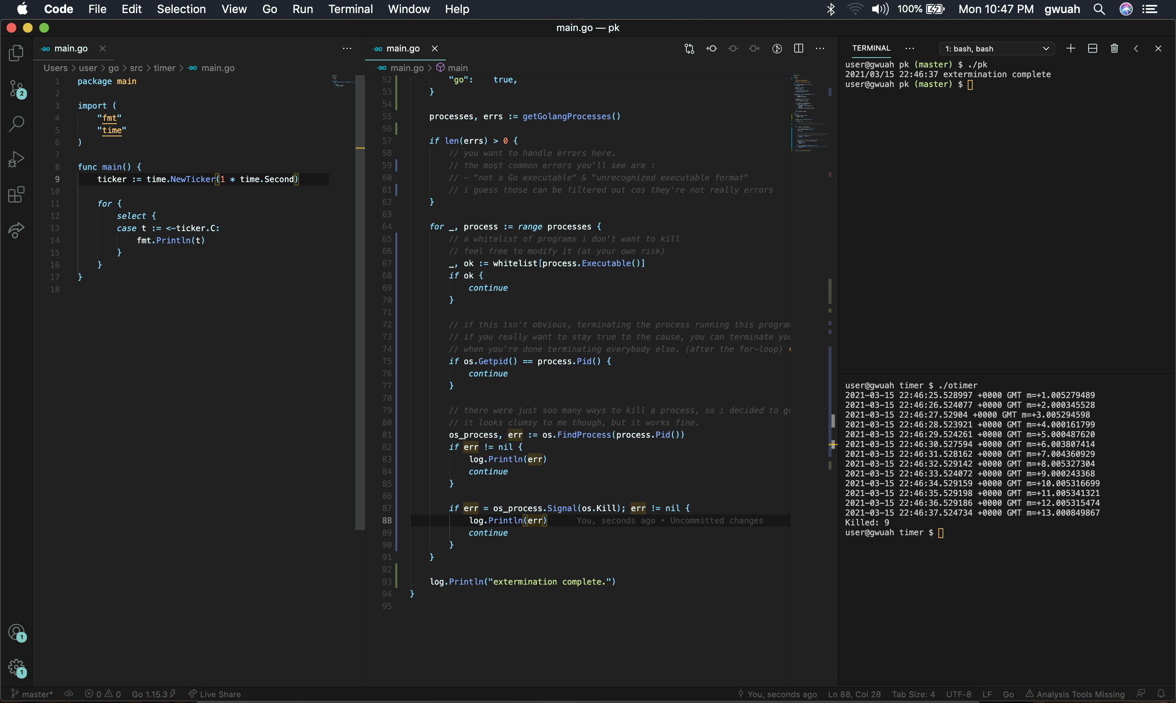Open the Terminal menu in the menu bar
1176x703 pixels.
click(x=351, y=9)
